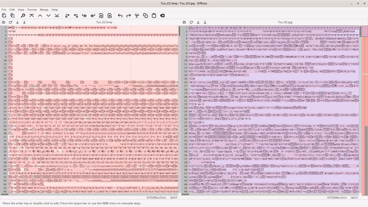Cut selection with scissors icon
Screen dimensions: 368x207
coord(137,16)
